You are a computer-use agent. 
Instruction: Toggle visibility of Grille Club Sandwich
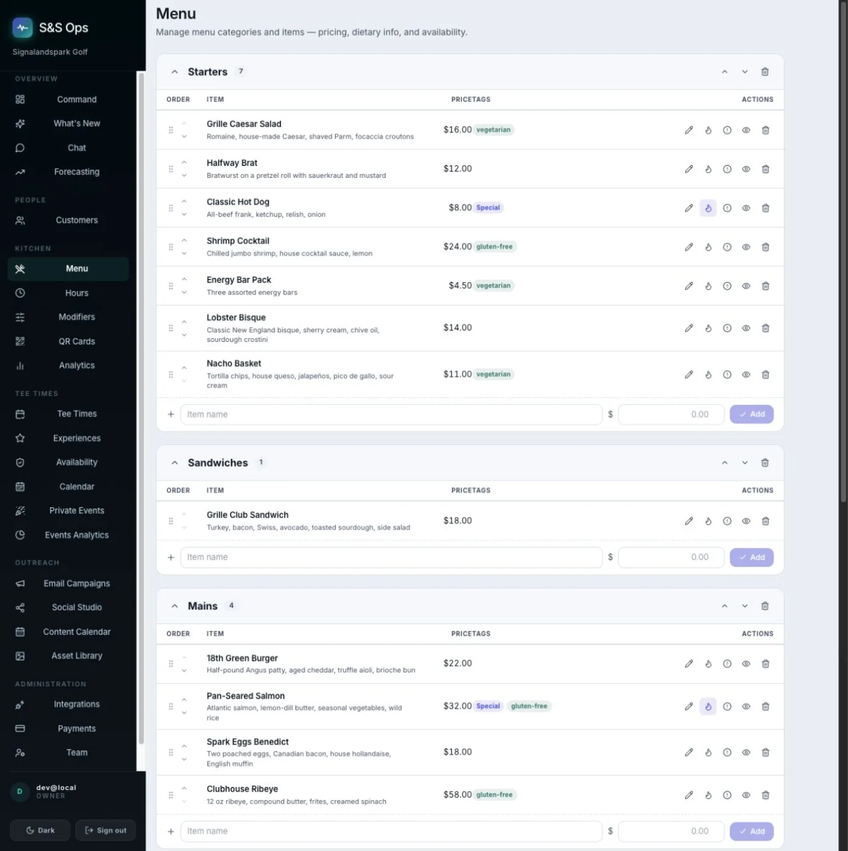(x=746, y=521)
